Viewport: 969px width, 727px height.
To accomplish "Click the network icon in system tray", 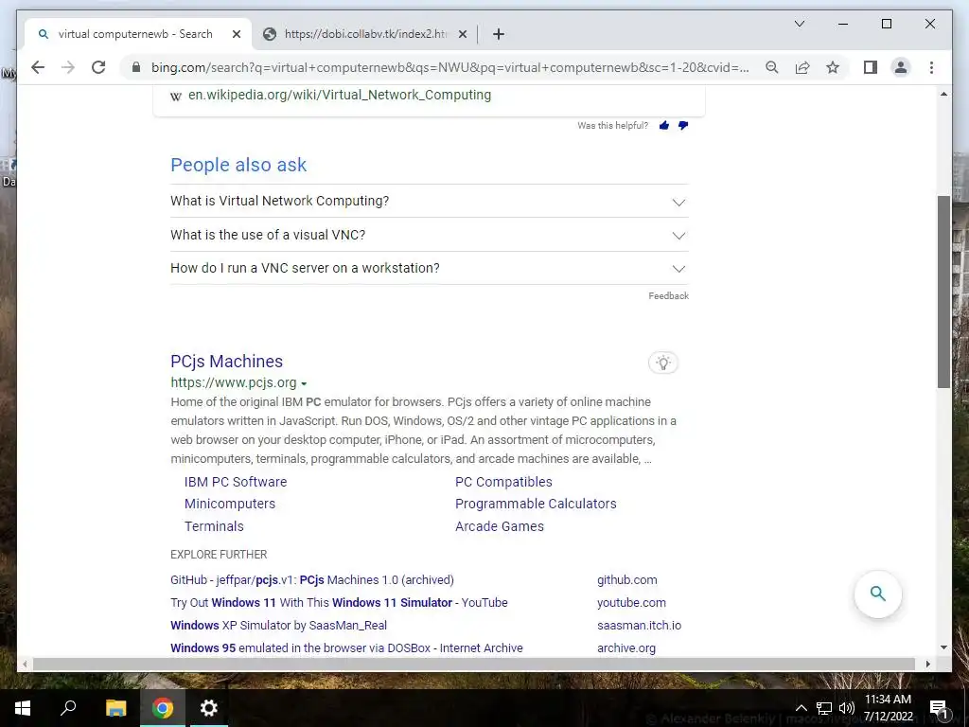I will click(824, 708).
